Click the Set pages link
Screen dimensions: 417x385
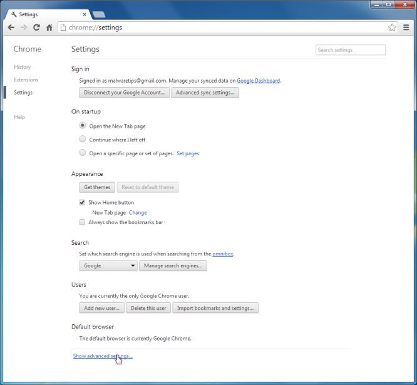point(188,153)
